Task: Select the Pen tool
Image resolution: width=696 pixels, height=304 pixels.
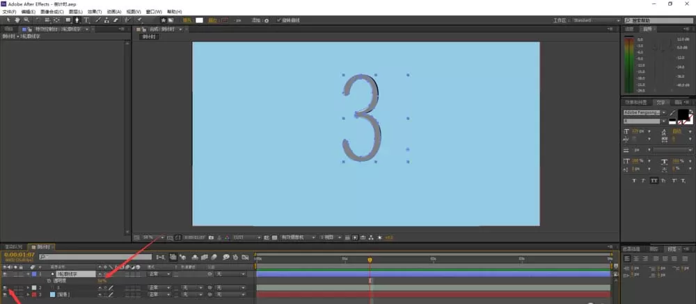Action: [77, 20]
